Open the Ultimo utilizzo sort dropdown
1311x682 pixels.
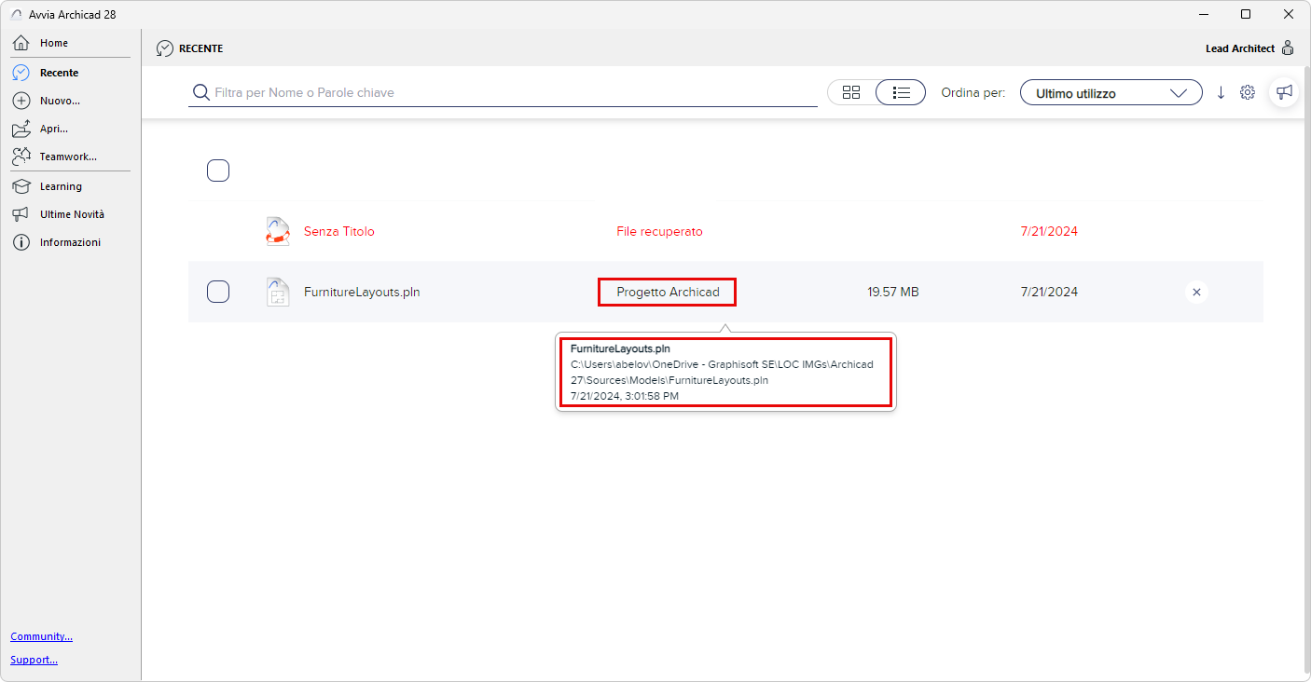click(1111, 92)
